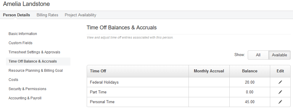Edit the Part Time balance pencil icon
Image resolution: width=293 pixels, height=110 pixels.
[280, 92]
